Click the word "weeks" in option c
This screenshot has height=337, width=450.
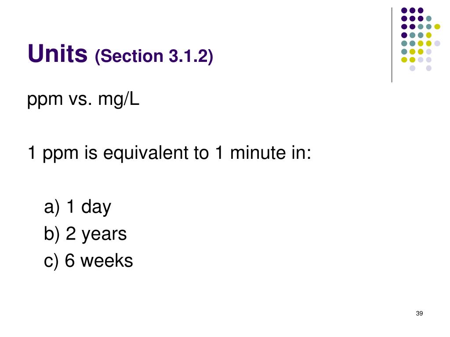(x=107, y=261)
